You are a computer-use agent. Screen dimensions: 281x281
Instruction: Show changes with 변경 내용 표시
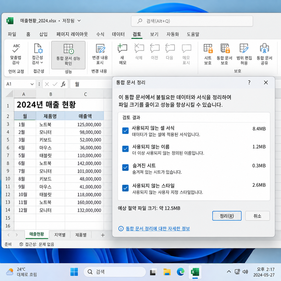[x=100, y=55]
